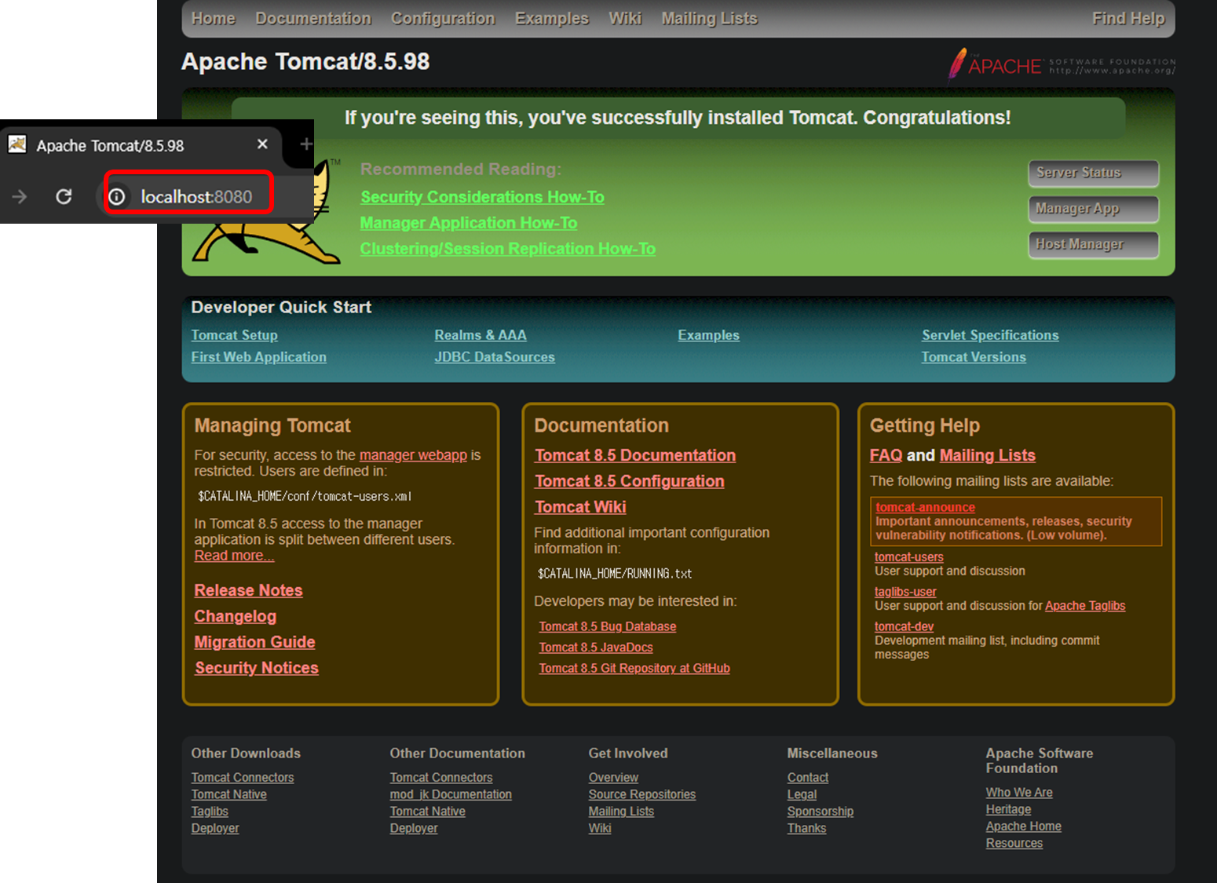
Task: Click the Manager App button
Action: 1094,209
